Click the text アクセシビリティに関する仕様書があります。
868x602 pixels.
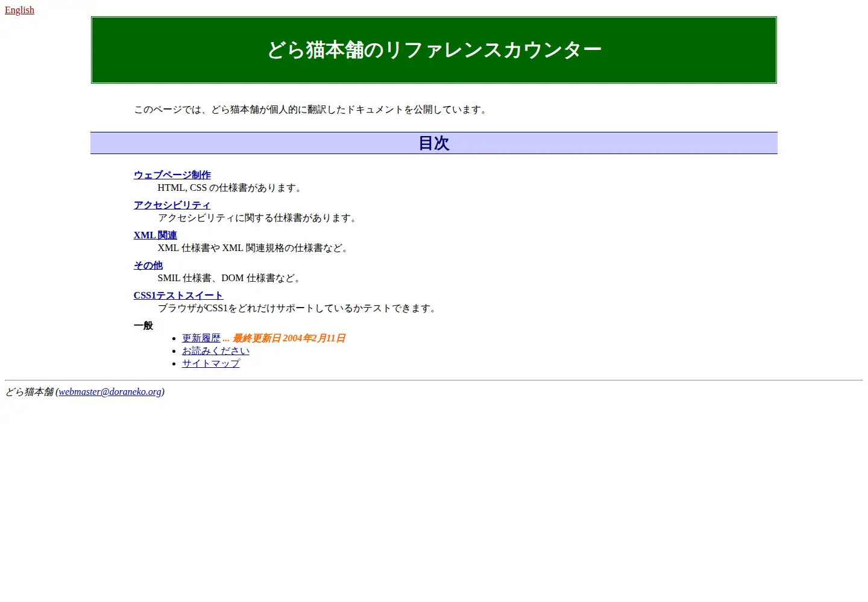pos(258,218)
